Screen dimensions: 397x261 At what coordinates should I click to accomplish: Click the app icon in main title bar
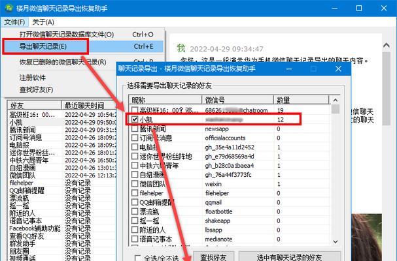coord(9,8)
